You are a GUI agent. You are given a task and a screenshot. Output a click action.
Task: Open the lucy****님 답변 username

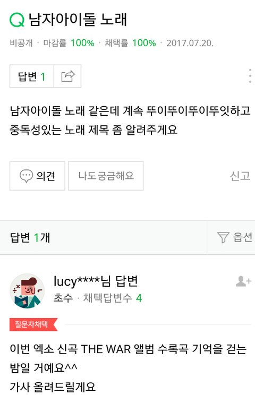[96, 281]
